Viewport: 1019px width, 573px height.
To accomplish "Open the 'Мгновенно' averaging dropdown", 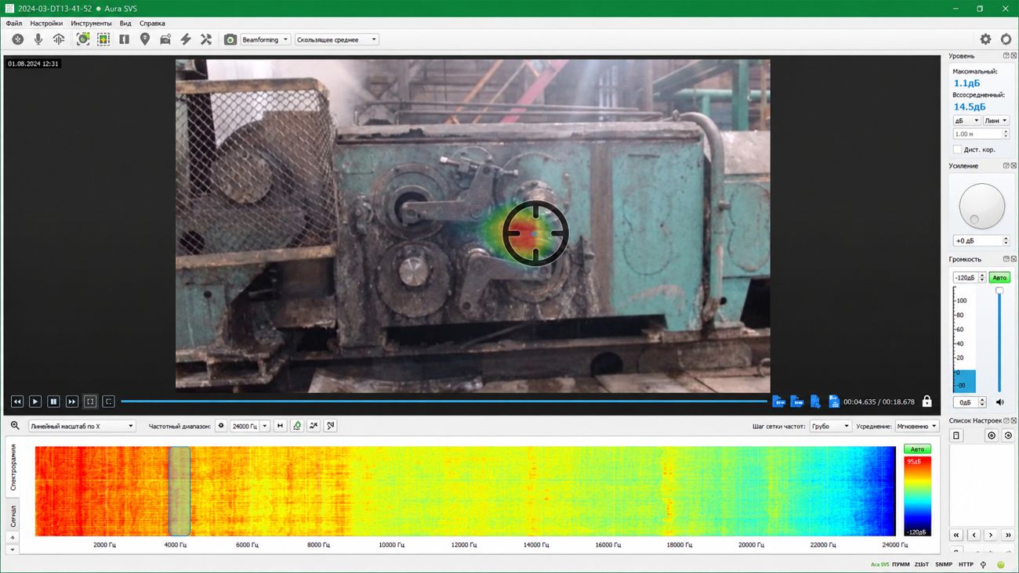I will 917,426.
